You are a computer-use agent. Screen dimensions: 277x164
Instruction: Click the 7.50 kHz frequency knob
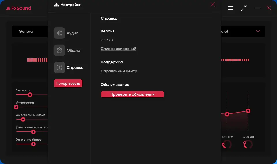click(227, 145)
